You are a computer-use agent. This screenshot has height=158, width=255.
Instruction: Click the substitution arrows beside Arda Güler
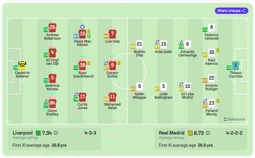[x=157, y=42]
